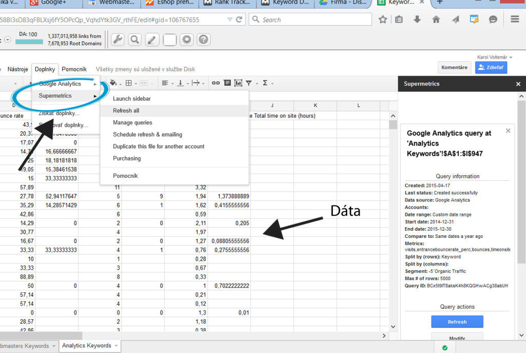
Task: Insert a comment icon
Action: click(x=227, y=83)
